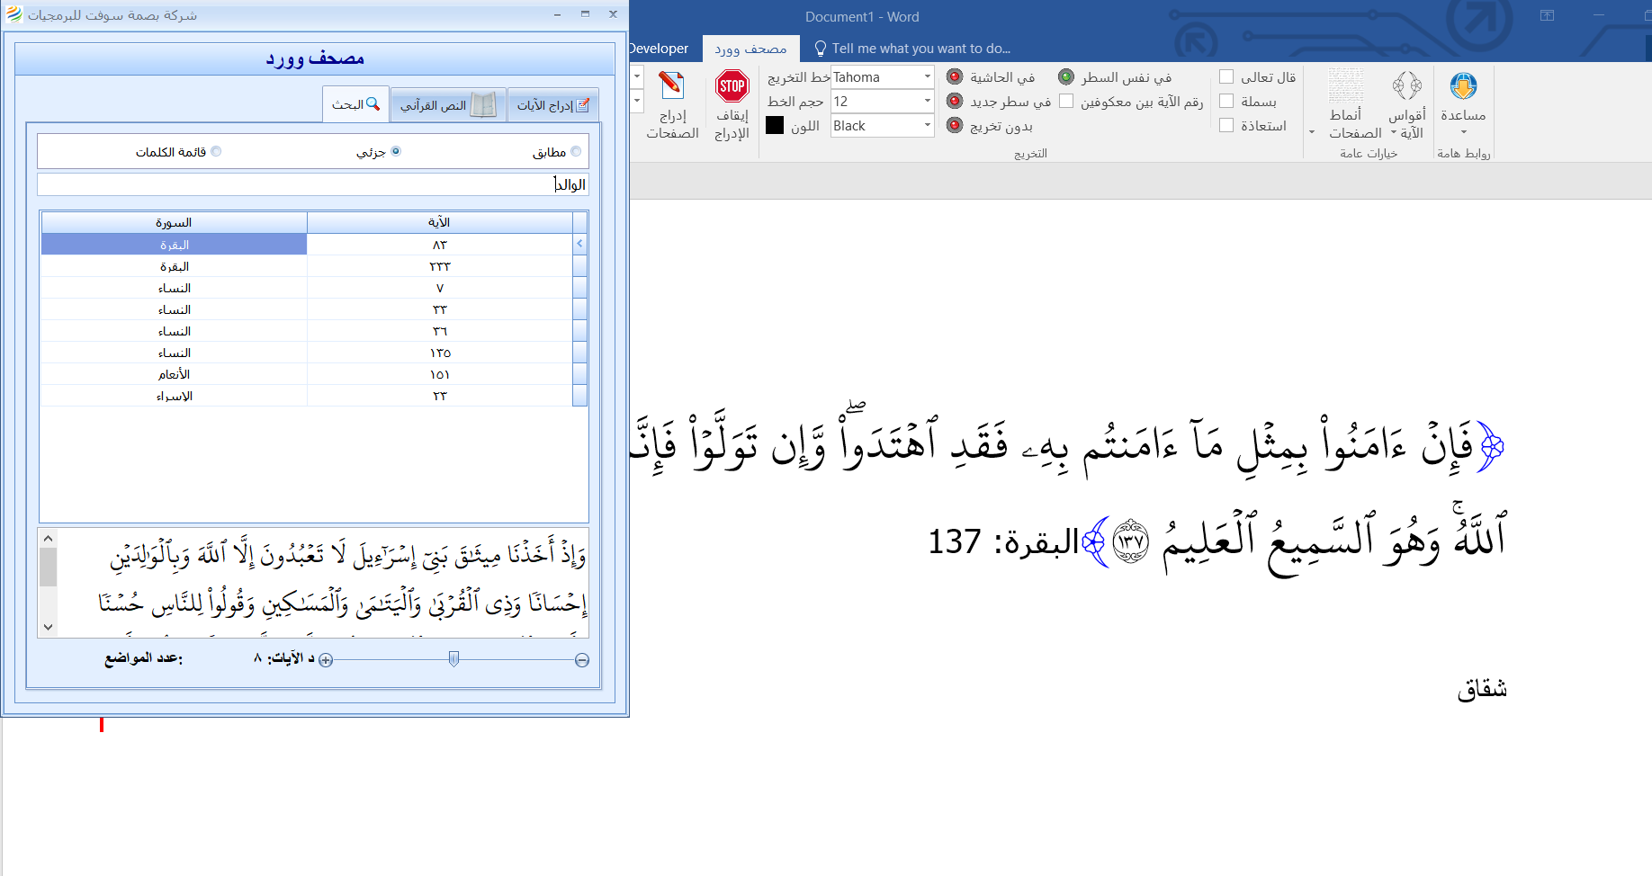Switch to the النص القرآني tab
The height and width of the screenshot is (876, 1652).
(x=448, y=105)
